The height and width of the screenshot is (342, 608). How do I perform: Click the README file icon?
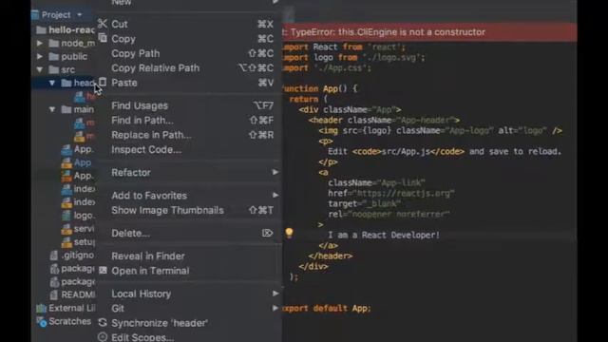(54, 295)
